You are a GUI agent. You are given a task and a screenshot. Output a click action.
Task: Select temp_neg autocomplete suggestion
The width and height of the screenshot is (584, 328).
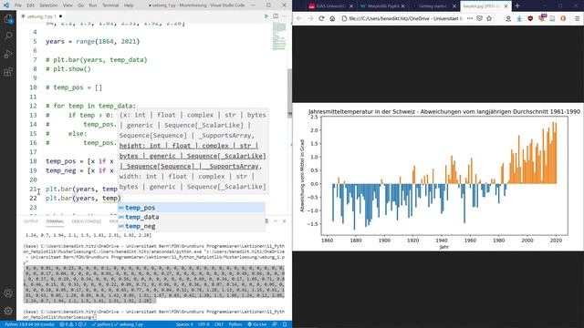coord(192,226)
